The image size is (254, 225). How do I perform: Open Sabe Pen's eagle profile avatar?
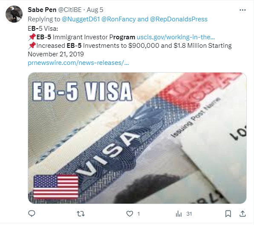point(14,14)
